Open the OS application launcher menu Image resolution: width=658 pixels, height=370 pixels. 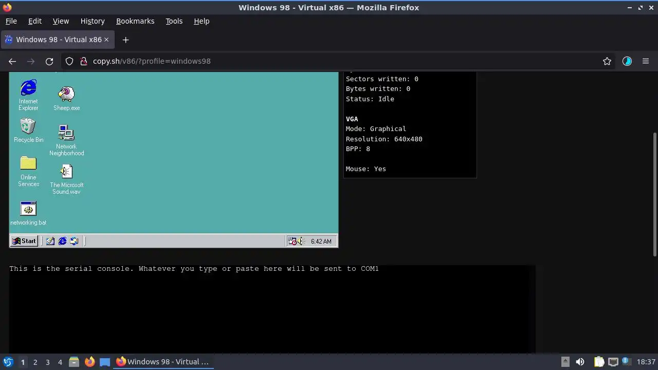(8, 362)
